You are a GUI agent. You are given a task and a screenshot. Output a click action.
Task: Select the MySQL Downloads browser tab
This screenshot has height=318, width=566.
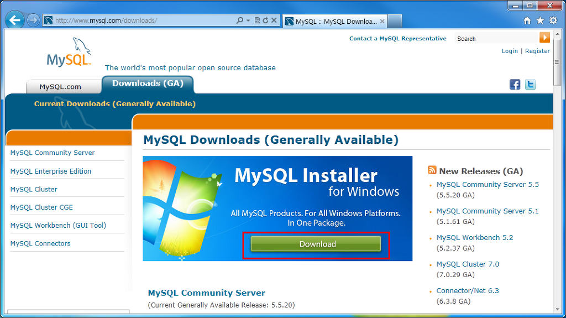pos(335,22)
